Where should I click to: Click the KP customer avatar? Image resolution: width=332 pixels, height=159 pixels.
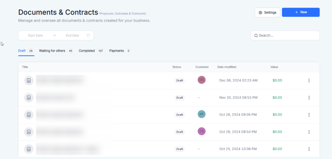201,114
